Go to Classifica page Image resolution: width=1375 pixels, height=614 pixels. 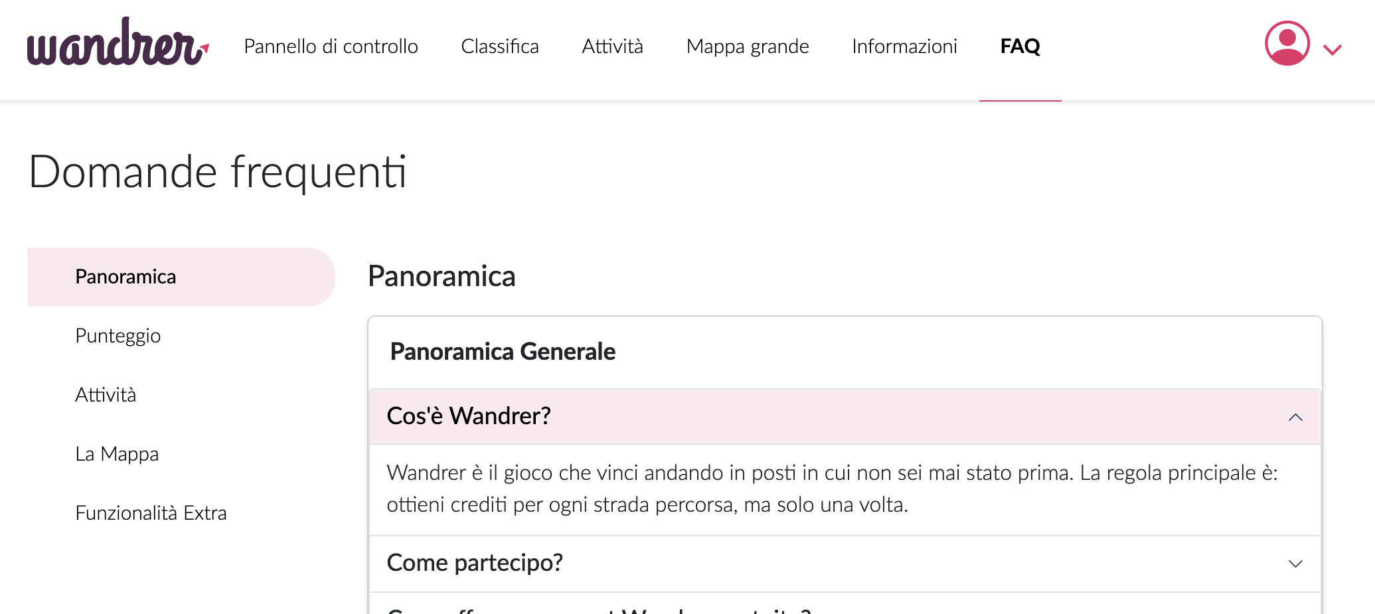tap(499, 46)
